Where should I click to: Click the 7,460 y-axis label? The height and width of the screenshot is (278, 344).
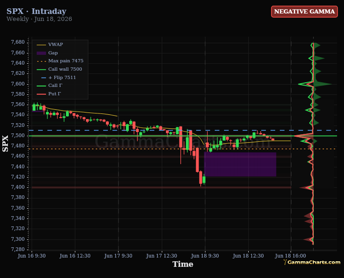[18, 156]
